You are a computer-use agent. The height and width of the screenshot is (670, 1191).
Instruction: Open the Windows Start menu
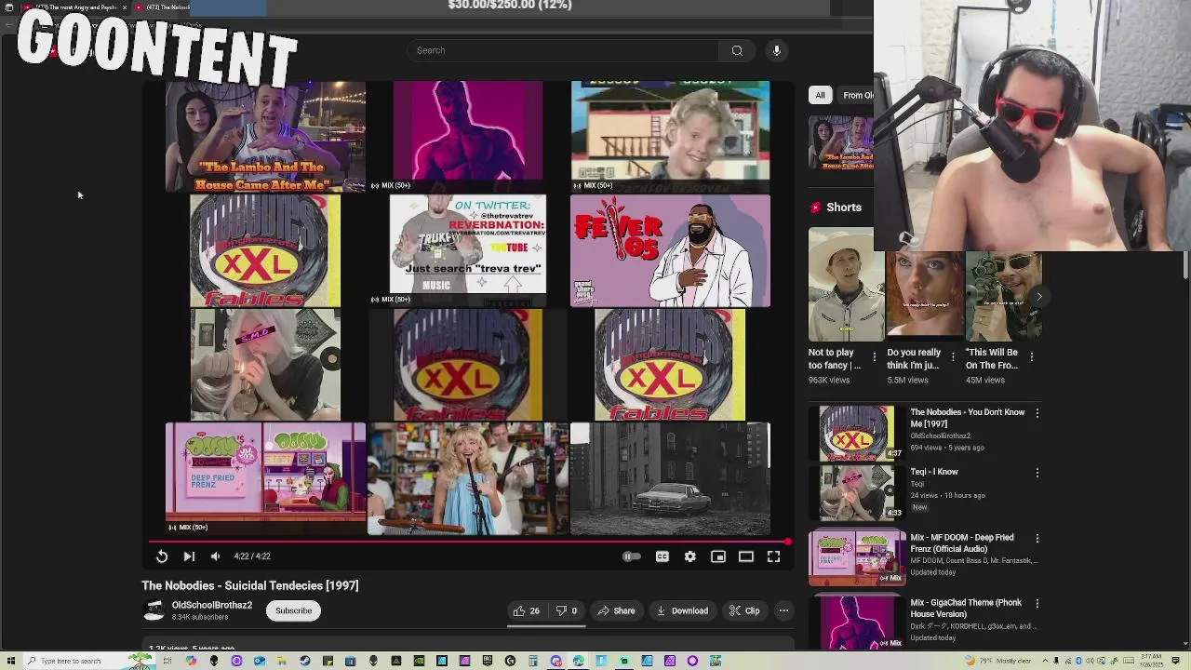[9, 661]
